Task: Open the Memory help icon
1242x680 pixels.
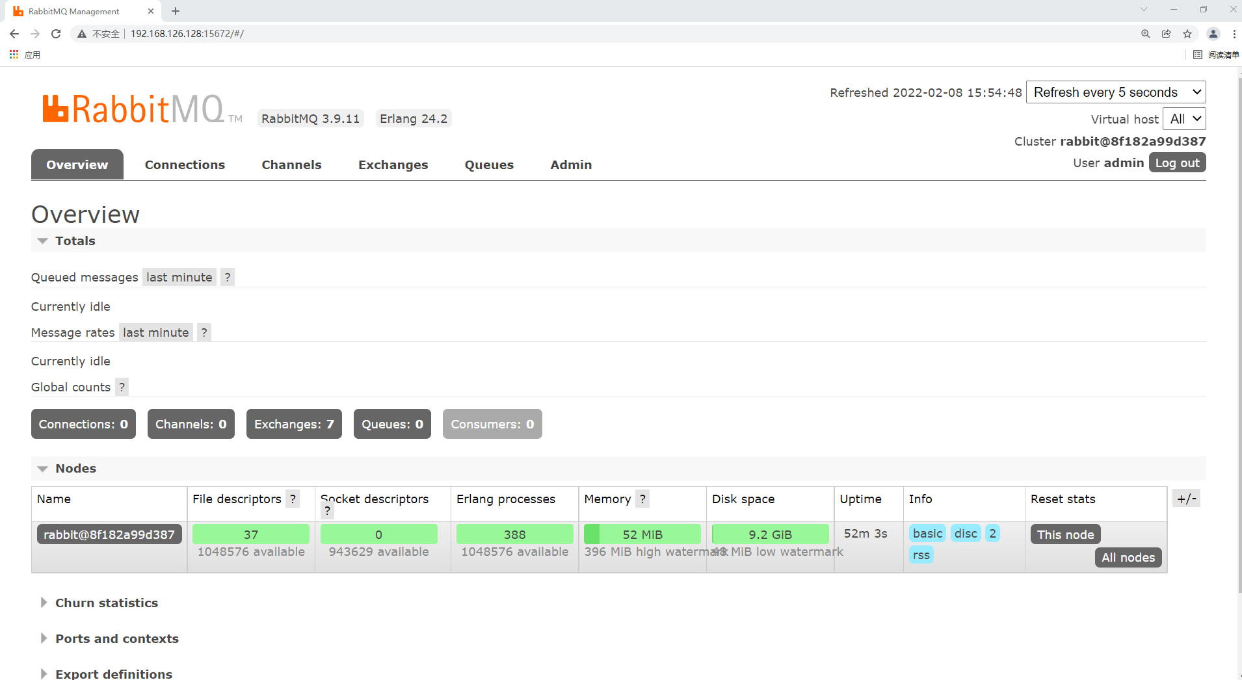Action: [x=642, y=499]
